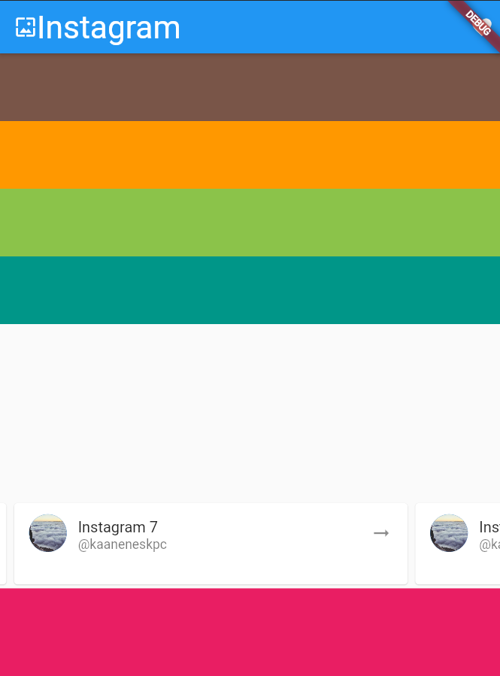Screen dimensions: 500x676
Task: Open the partially visible card on the right
Action: tap(458, 544)
